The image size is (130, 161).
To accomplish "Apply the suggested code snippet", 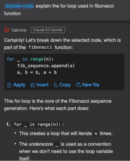I will click(x=16, y=85).
